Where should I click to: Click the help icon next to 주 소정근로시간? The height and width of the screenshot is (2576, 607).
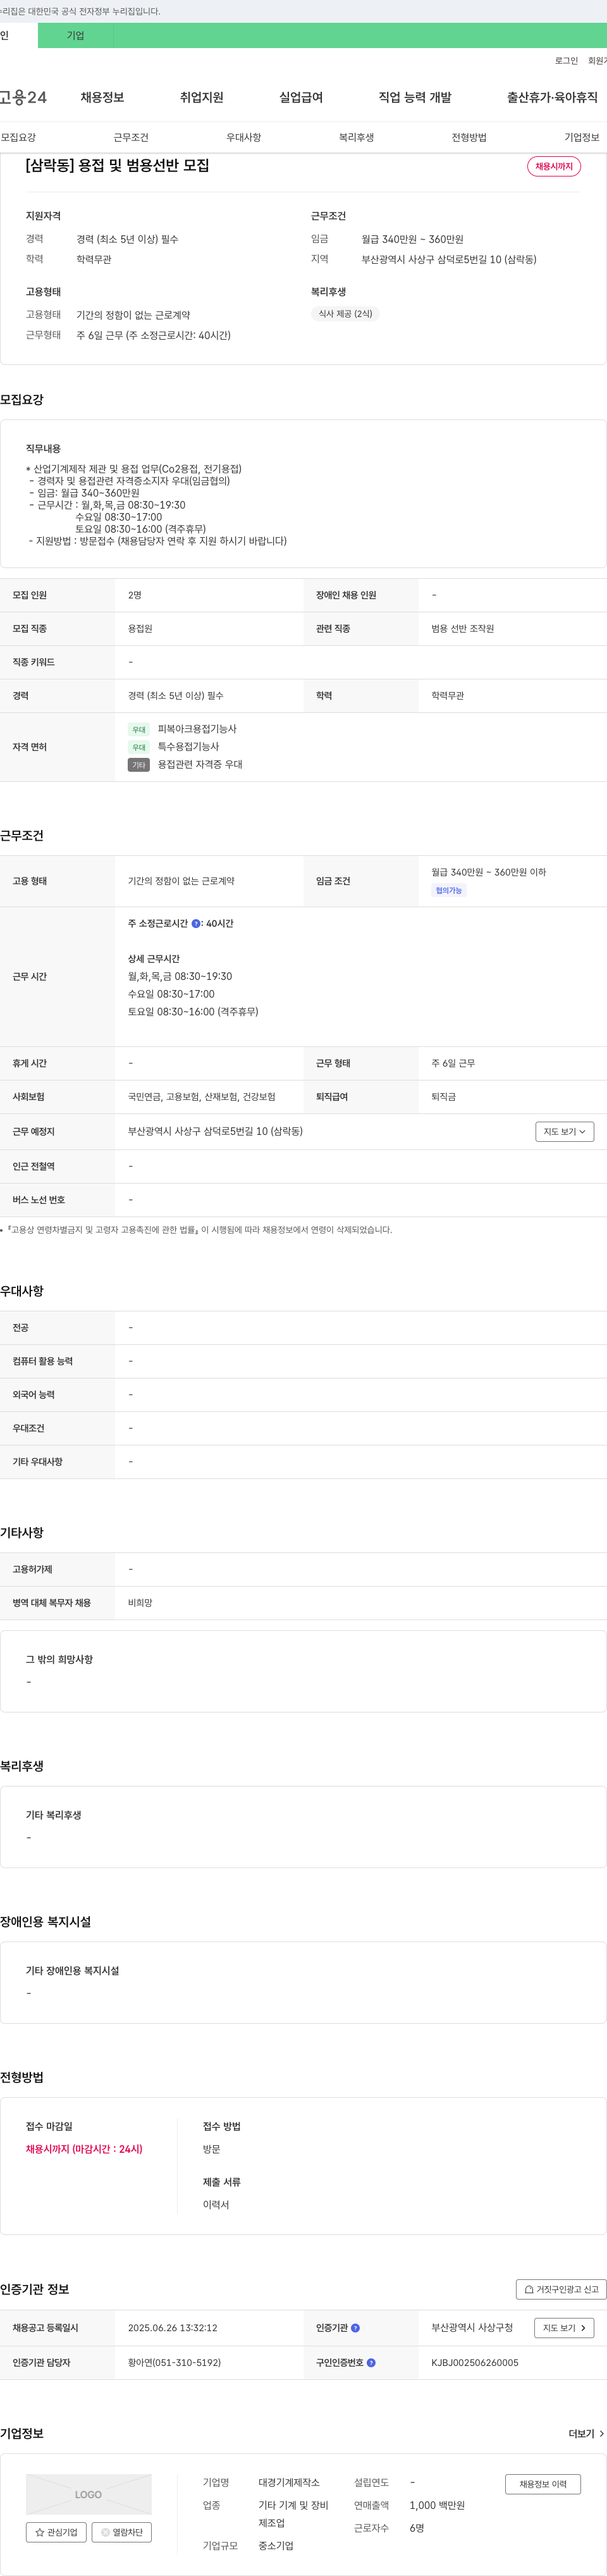(x=196, y=924)
